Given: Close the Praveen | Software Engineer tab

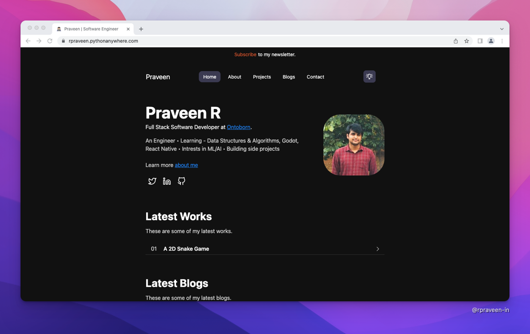Looking at the screenshot, I should [x=128, y=29].
